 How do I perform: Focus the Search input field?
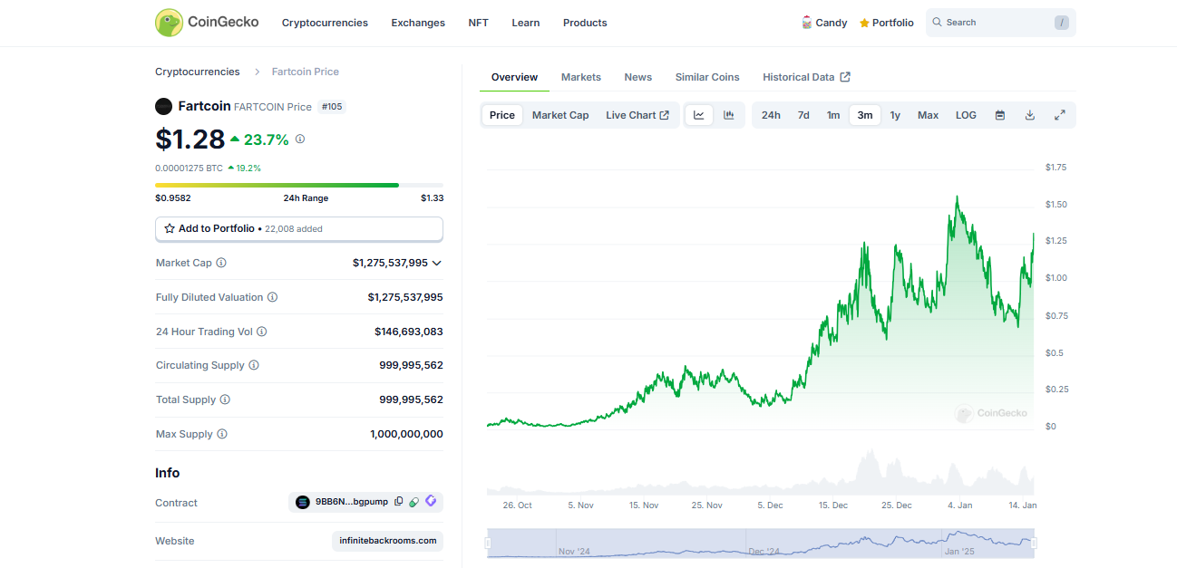click(1000, 23)
